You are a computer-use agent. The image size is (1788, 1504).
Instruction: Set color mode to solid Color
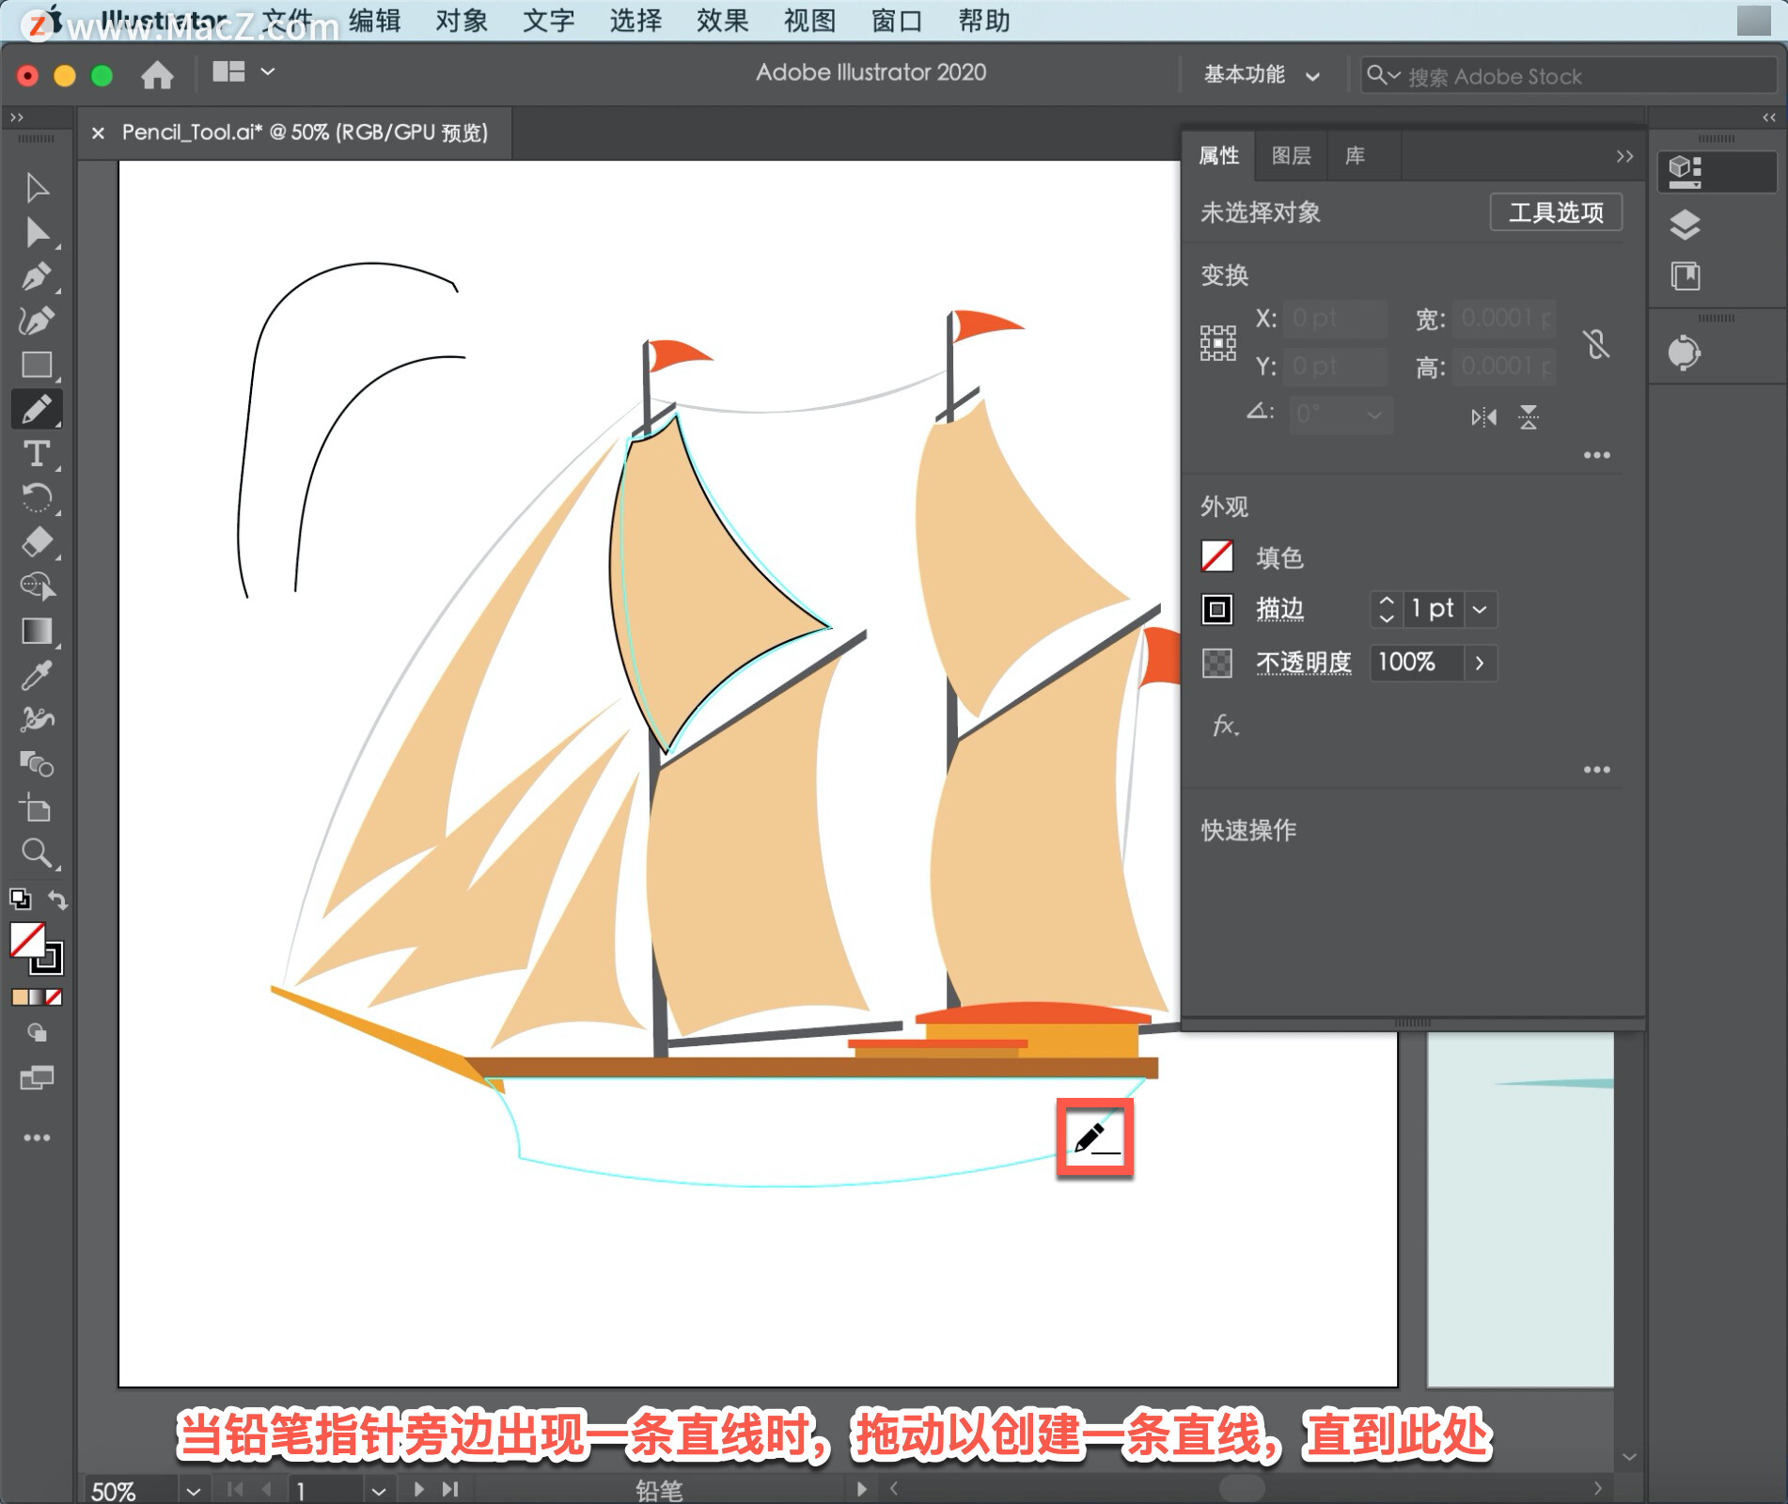[19, 997]
